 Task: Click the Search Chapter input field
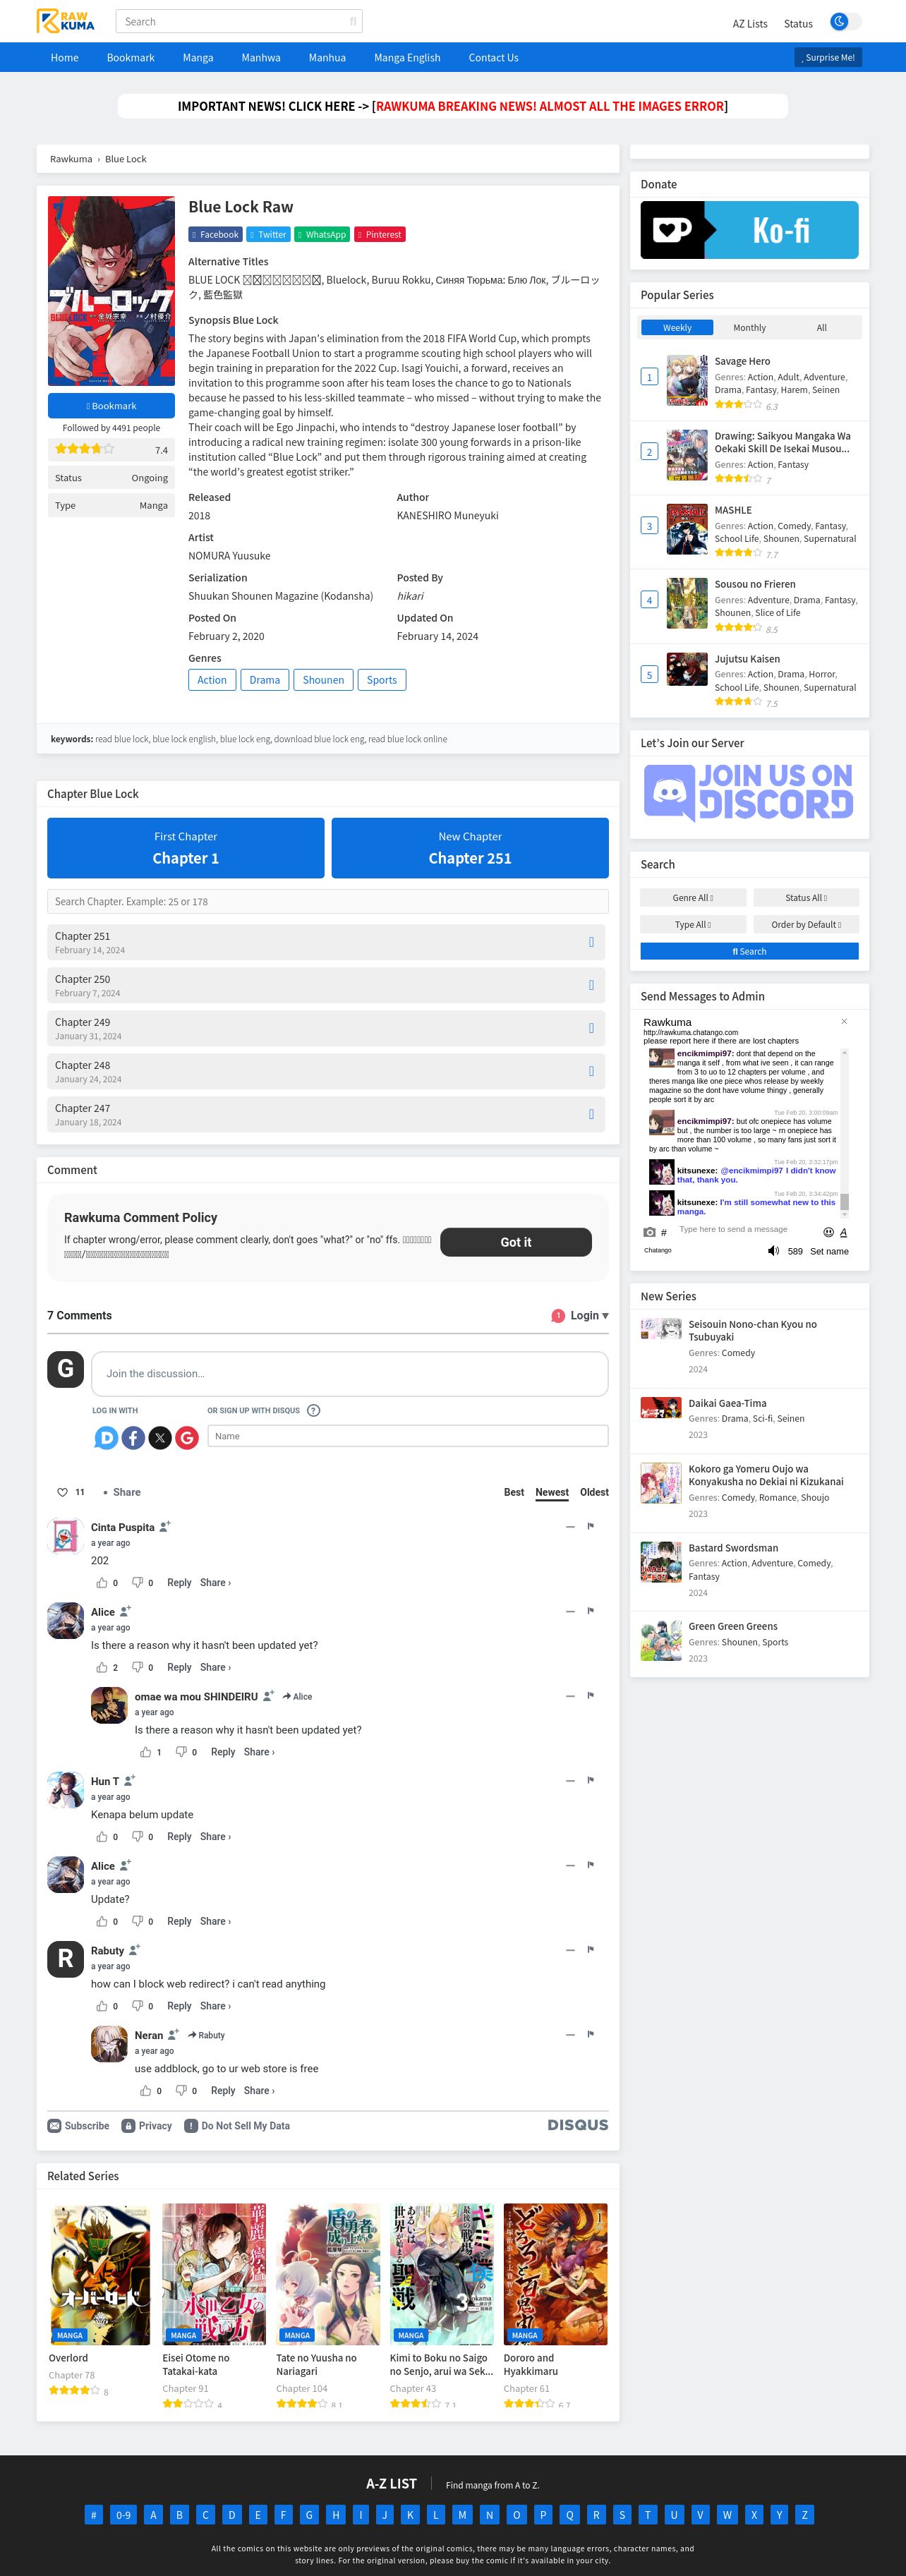pyautogui.click(x=328, y=901)
